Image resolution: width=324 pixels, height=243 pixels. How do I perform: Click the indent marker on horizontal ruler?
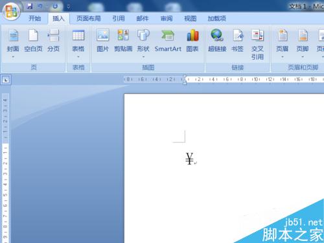185,80
